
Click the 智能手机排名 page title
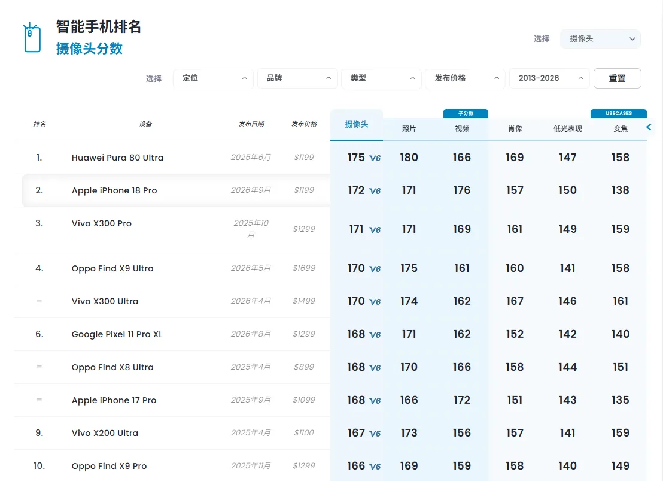click(x=99, y=27)
